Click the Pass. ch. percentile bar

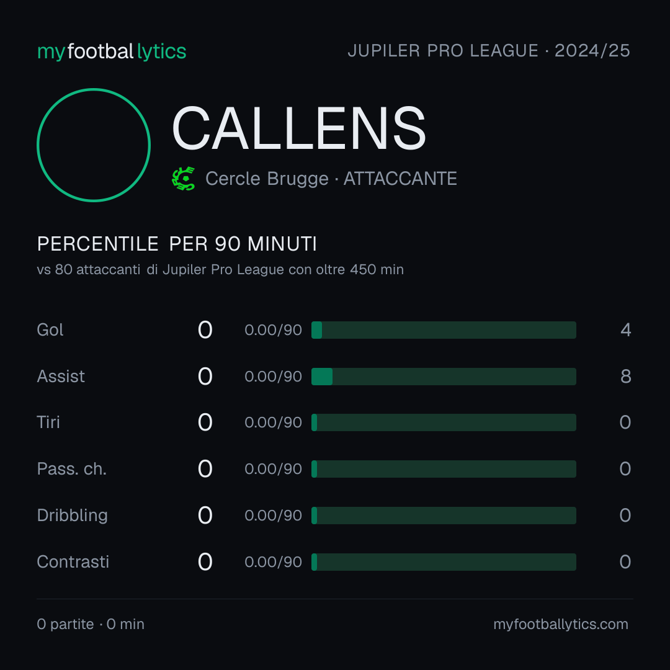444,469
